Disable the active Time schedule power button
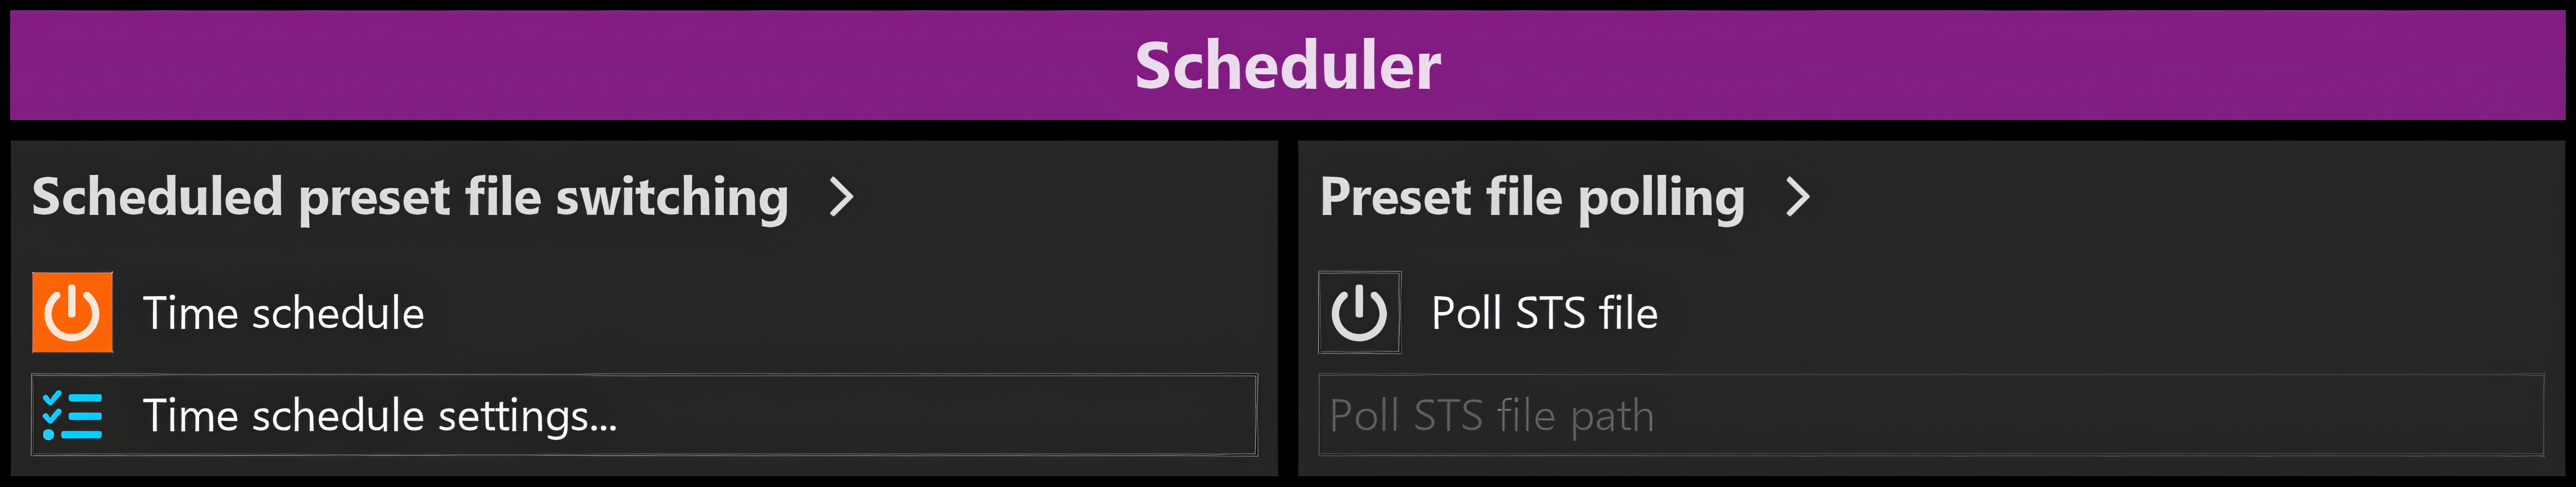This screenshot has height=487, width=2576. 72,312
